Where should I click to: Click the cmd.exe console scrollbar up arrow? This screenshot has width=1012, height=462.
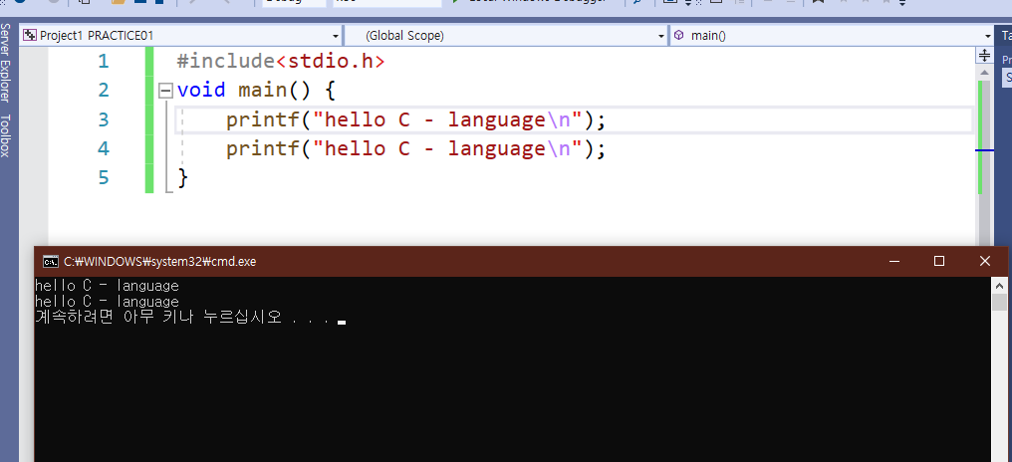(999, 285)
